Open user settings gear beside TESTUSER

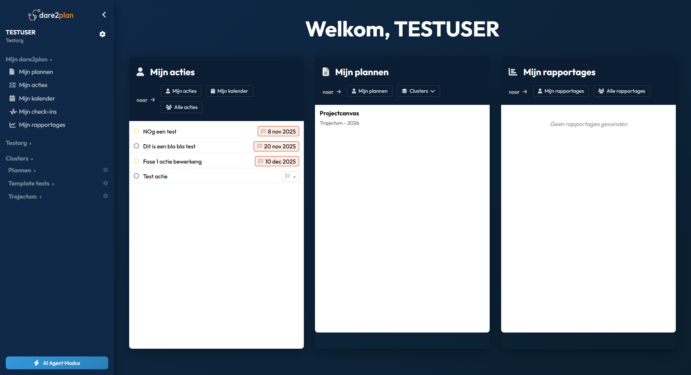pos(103,34)
